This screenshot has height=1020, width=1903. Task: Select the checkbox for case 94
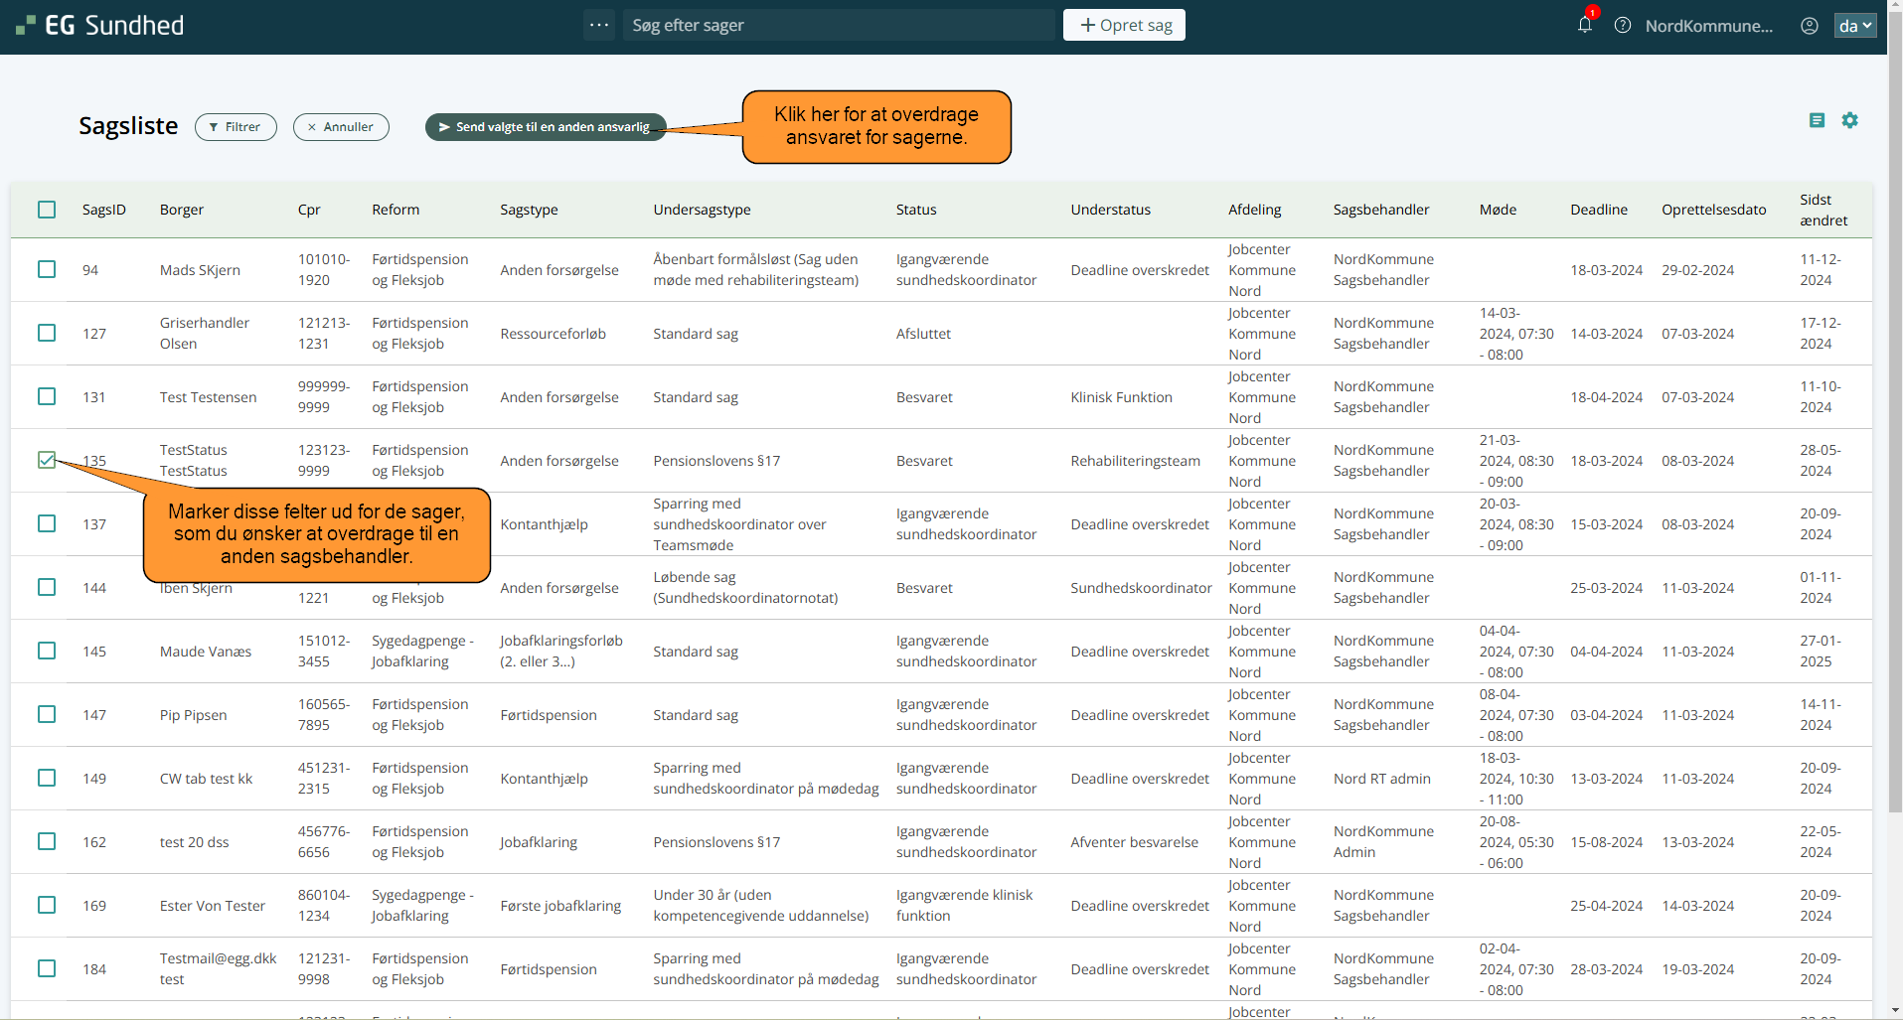(47, 269)
